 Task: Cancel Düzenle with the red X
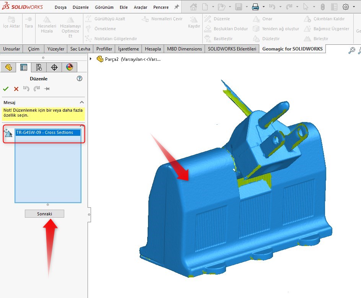[x=16, y=89]
